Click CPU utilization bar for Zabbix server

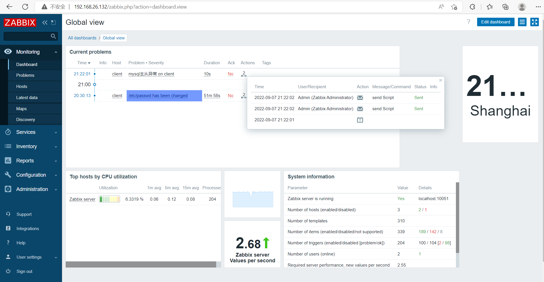tap(109, 199)
